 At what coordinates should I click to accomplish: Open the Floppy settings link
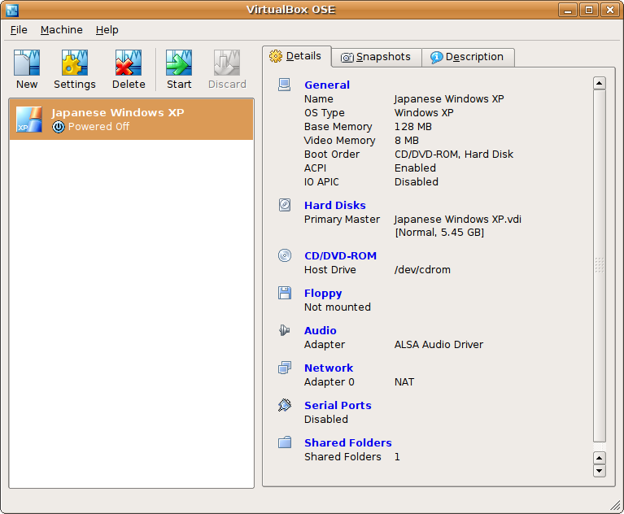point(323,294)
